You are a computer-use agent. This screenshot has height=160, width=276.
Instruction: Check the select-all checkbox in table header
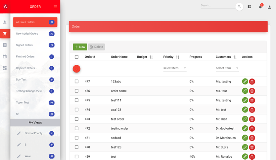pos(76,57)
